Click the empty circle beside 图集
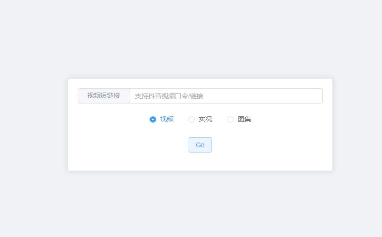 (x=230, y=119)
